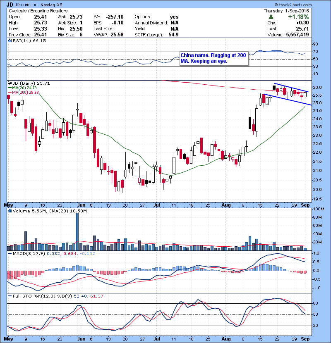The image size is (331, 343).
Task: Select the Low value 25.33
Action: coord(41,29)
